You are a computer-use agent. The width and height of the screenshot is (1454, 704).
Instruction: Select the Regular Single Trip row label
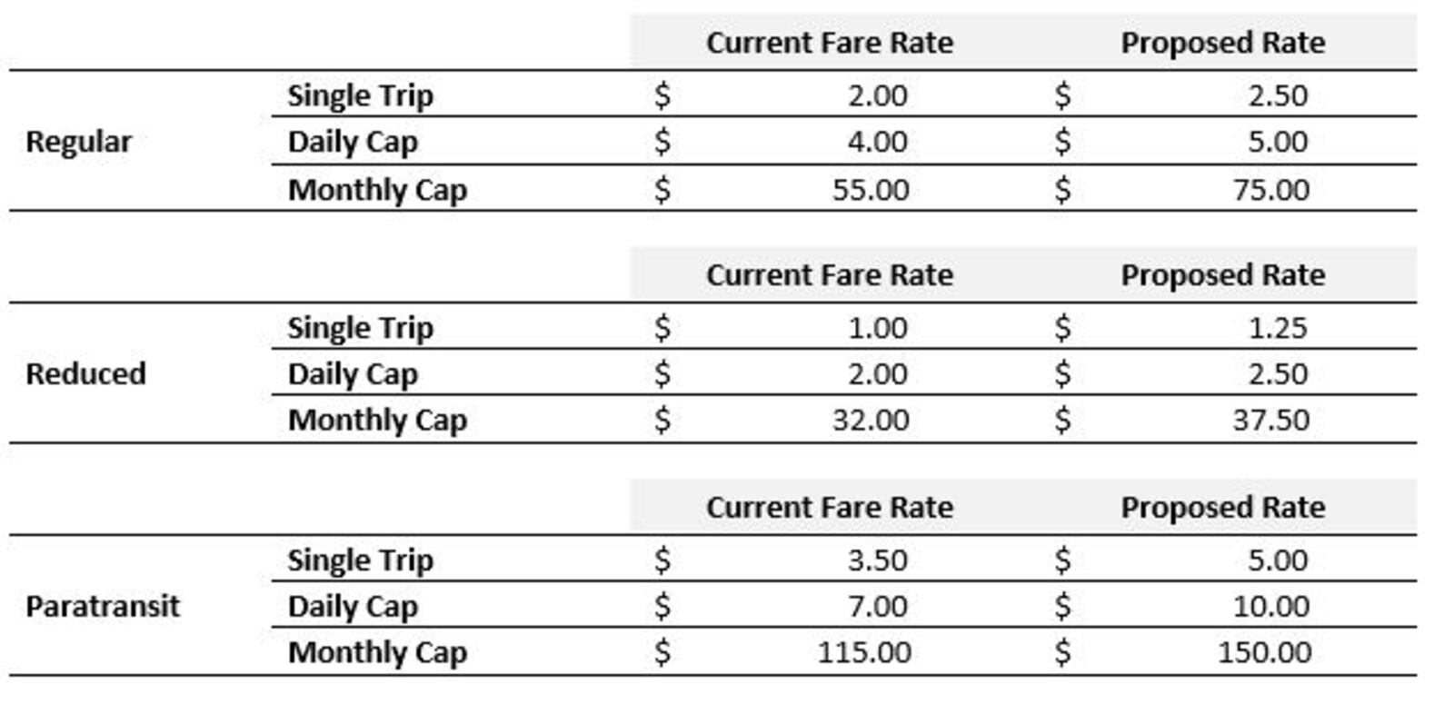(360, 95)
